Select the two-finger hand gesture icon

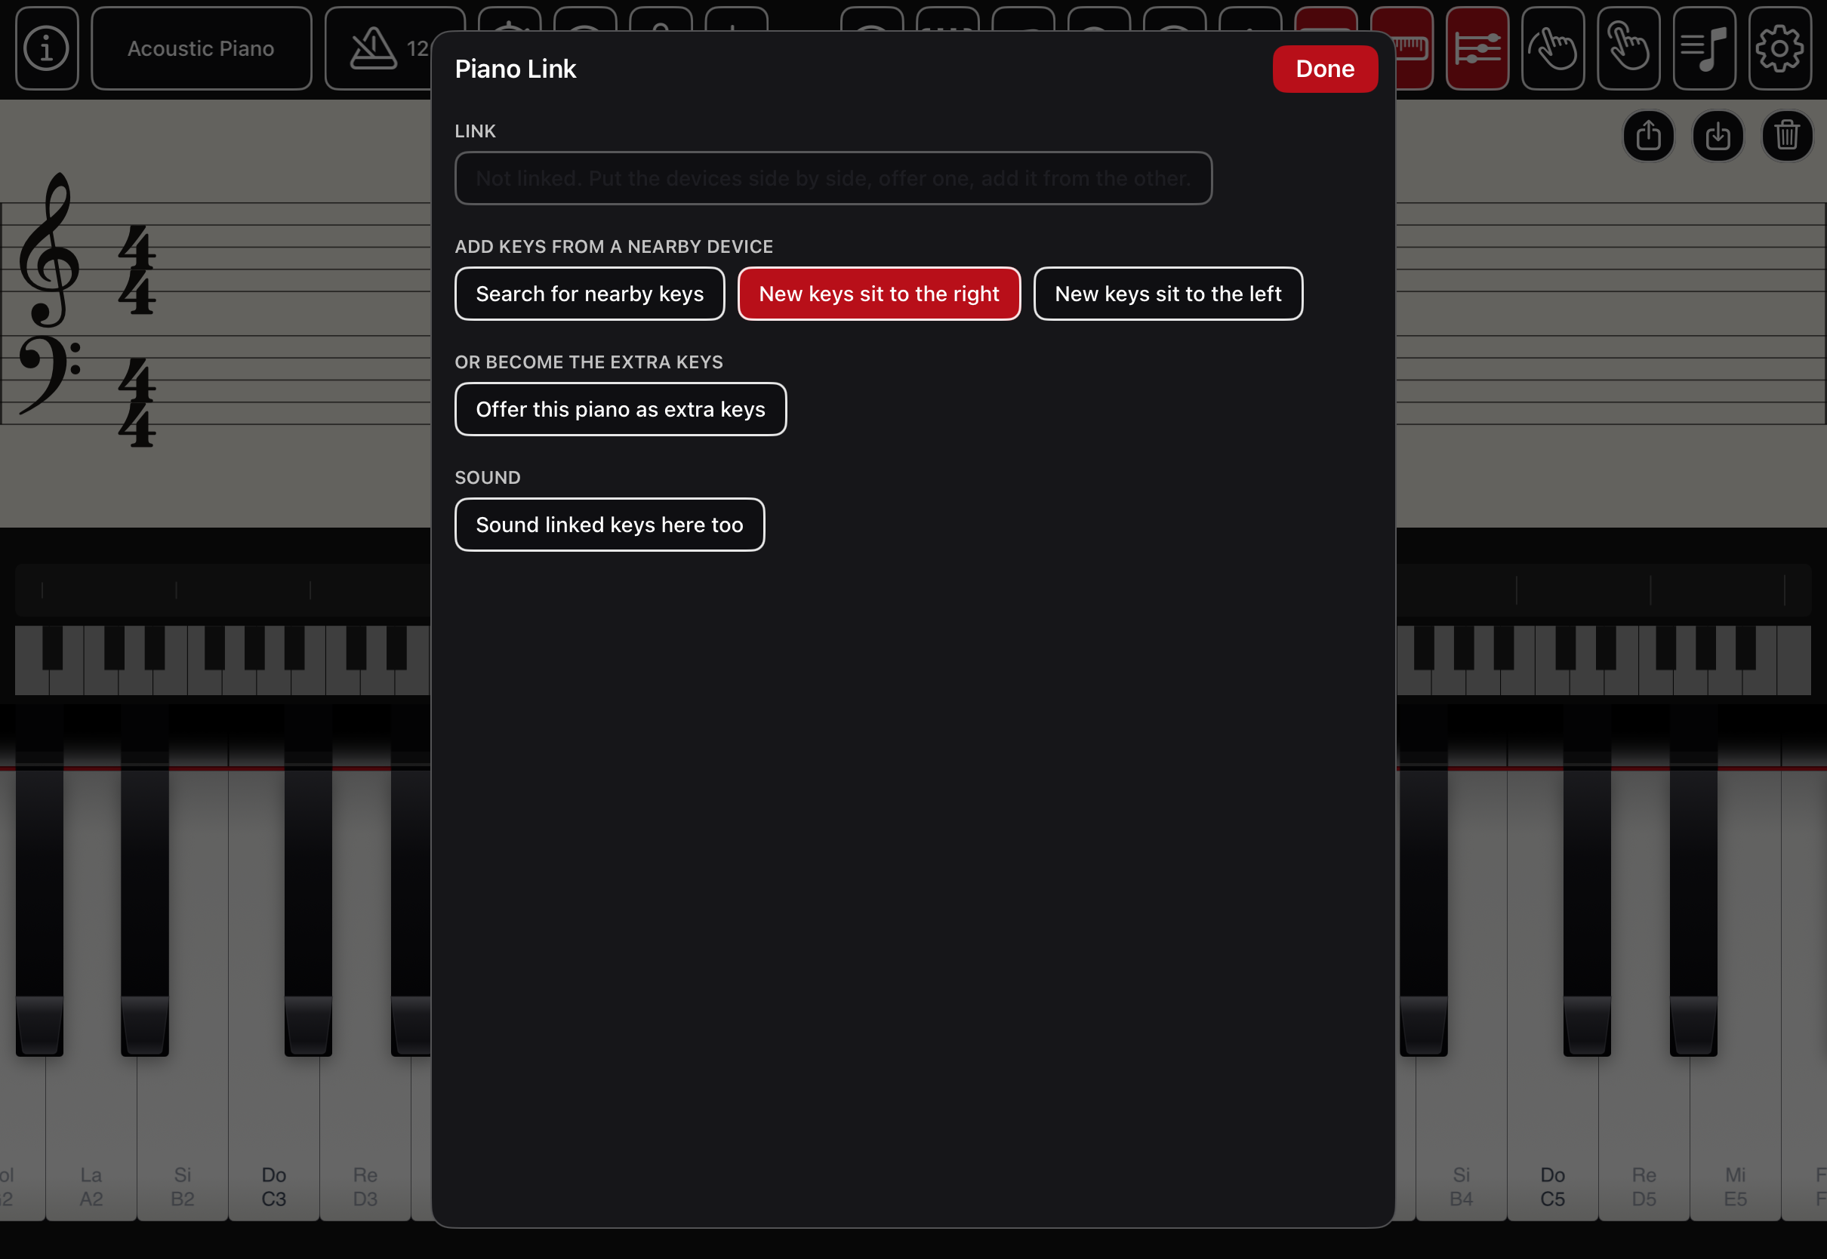click(1552, 48)
